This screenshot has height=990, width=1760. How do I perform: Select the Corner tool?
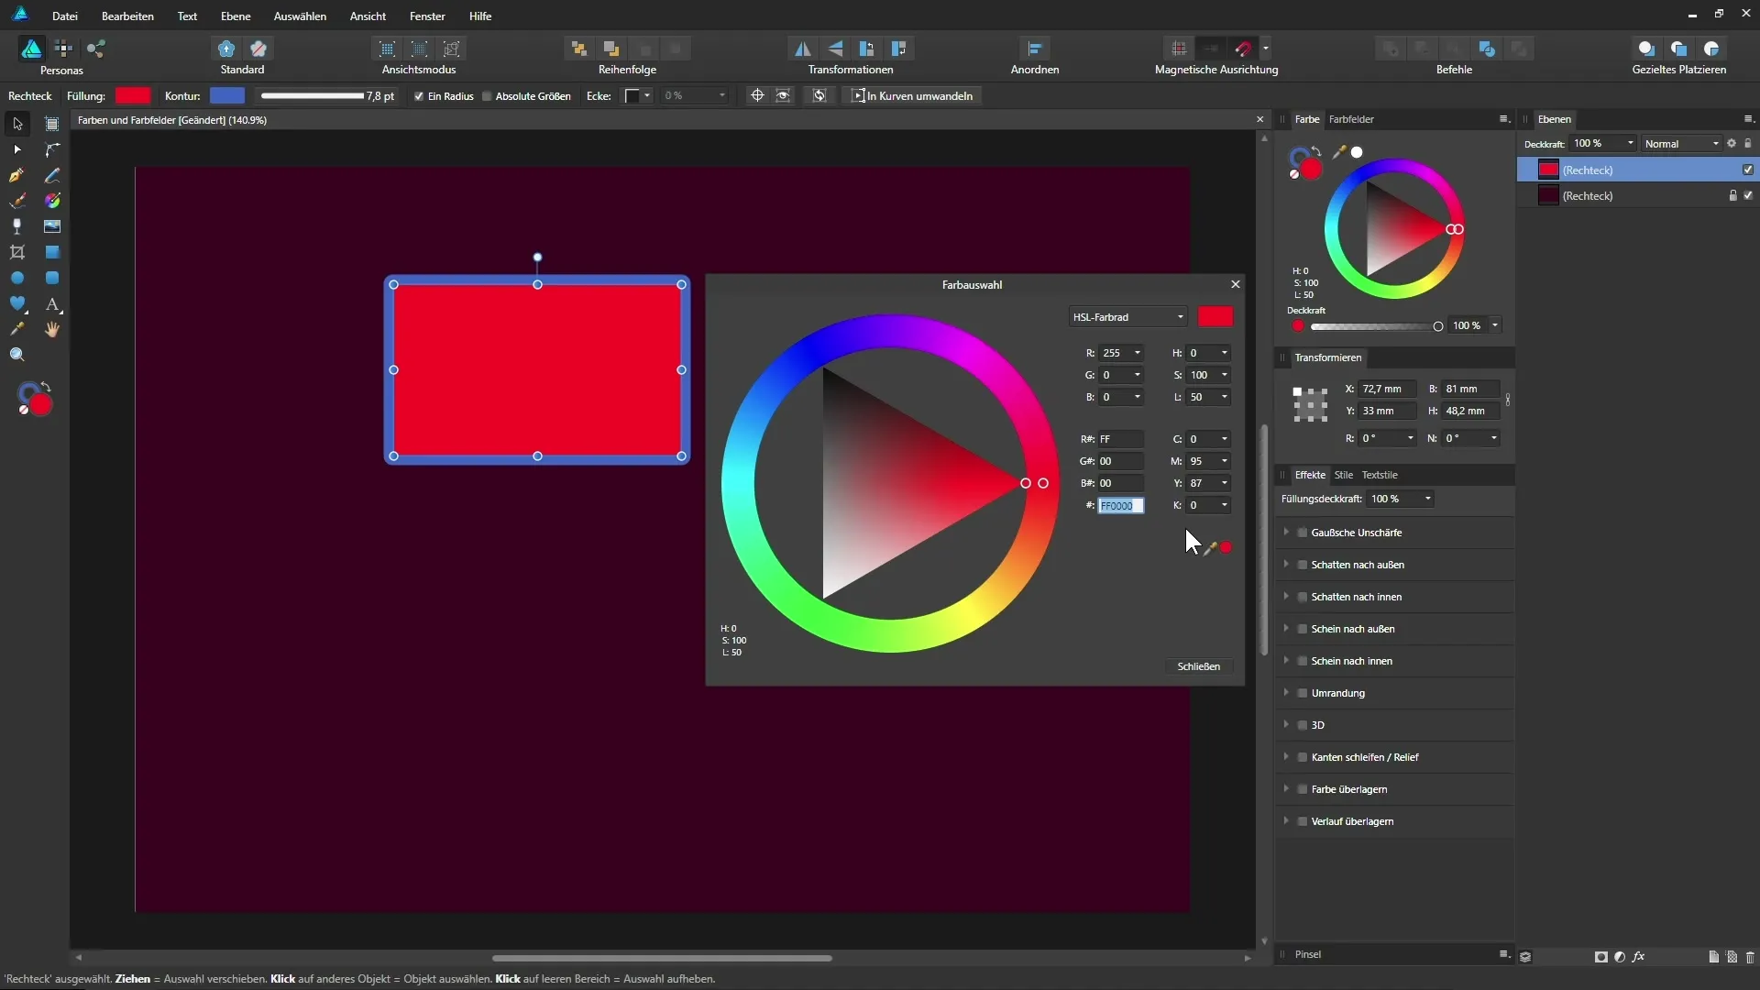(x=52, y=149)
